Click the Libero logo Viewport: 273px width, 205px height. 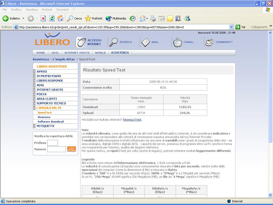pyautogui.click(x=53, y=39)
